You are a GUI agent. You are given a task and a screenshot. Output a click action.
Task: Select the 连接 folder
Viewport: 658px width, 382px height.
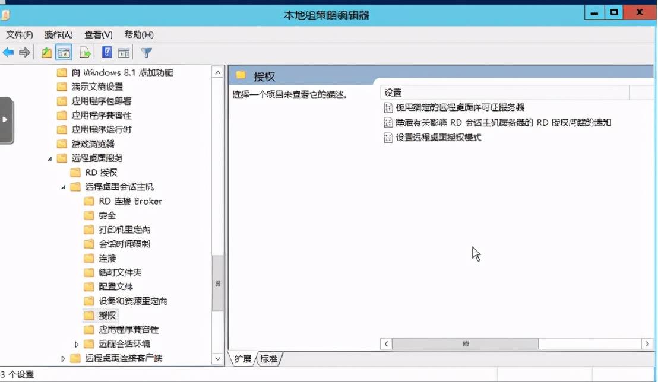99,258
